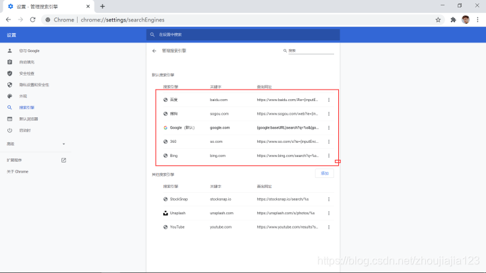
Task: Click the blue settings search field
Action: [x=243, y=34]
